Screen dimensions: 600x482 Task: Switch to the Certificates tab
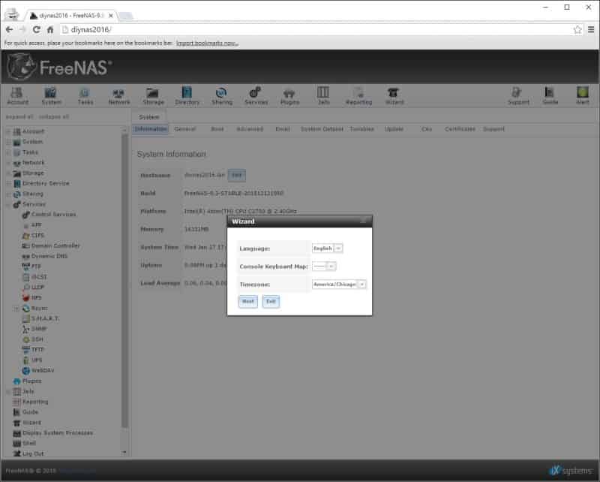coord(460,129)
